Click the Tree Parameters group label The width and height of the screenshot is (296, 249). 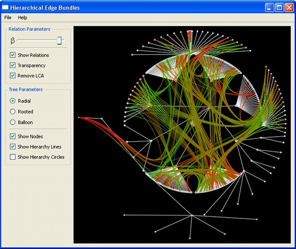(x=25, y=90)
